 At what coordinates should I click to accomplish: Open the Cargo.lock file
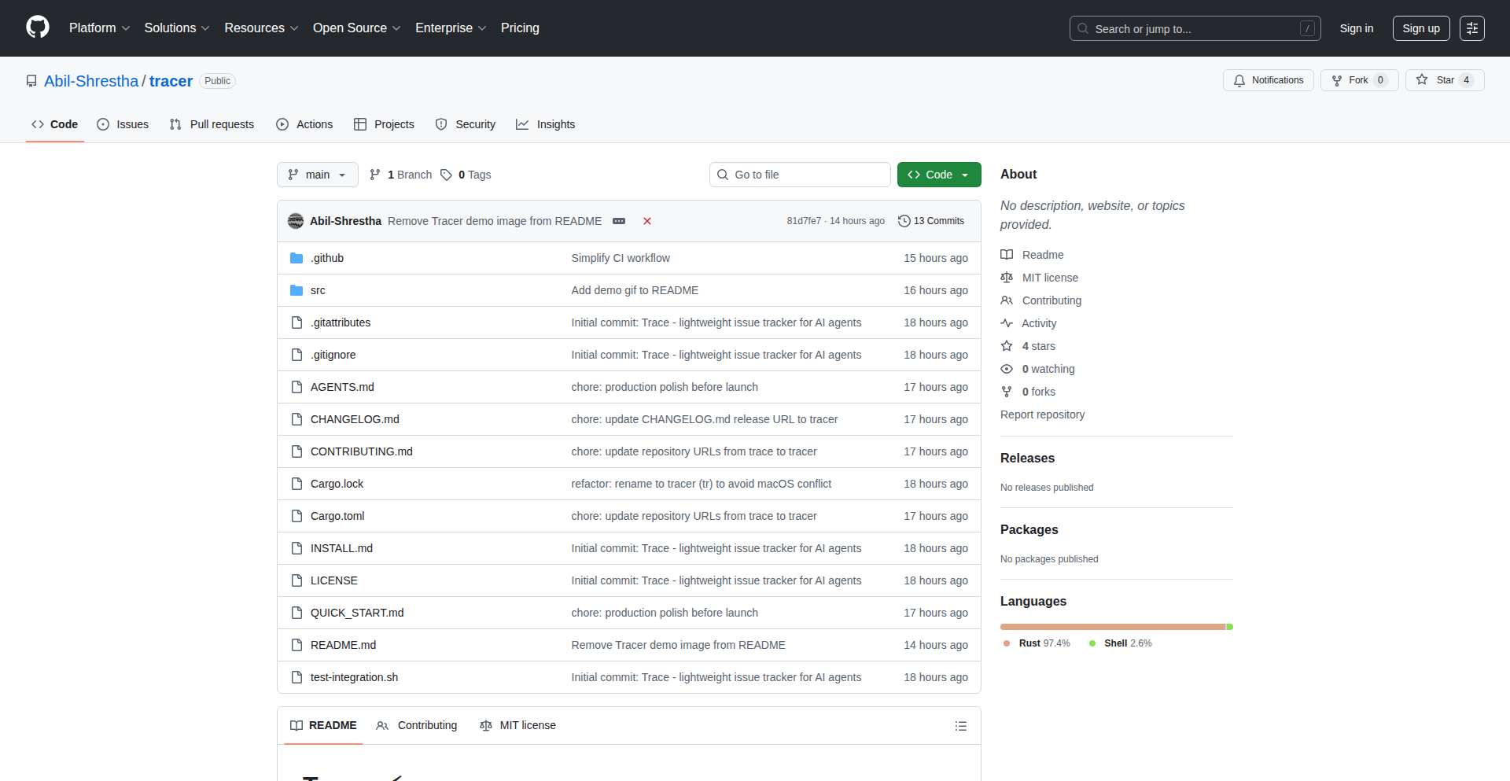(337, 484)
